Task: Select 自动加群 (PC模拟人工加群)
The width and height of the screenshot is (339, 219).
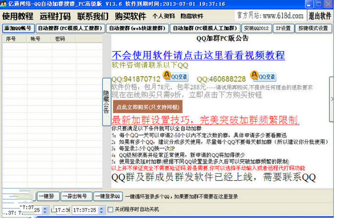Action: pos(205,28)
